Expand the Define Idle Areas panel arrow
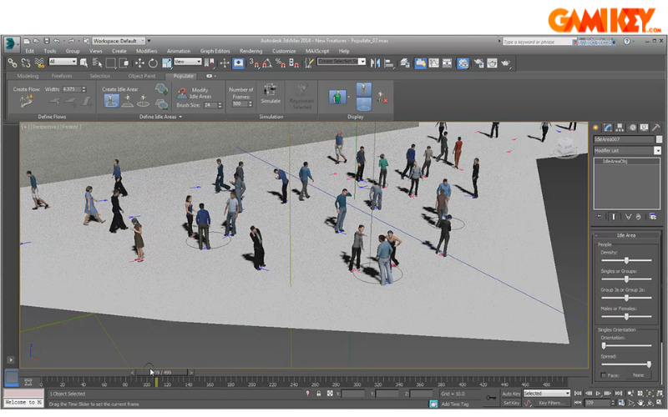The height and width of the screenshot is (417, 668). 180,117
